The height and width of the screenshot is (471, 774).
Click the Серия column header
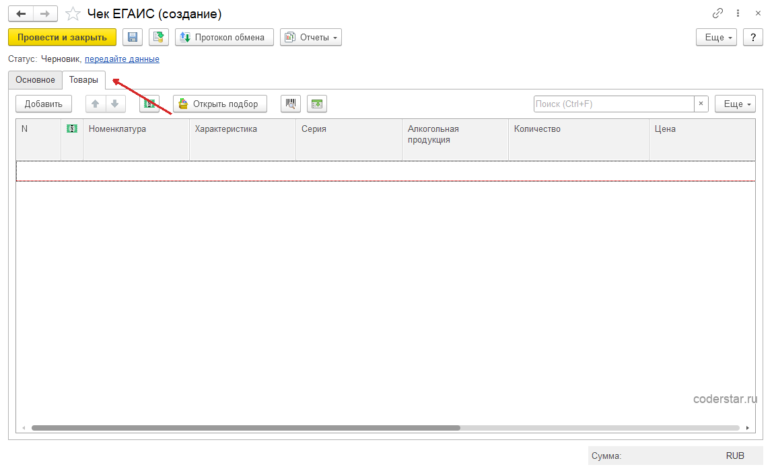click(x=349, y=140)
